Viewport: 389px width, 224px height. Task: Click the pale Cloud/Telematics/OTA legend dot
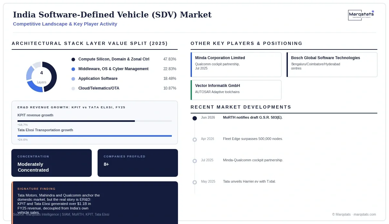(73, 89)
